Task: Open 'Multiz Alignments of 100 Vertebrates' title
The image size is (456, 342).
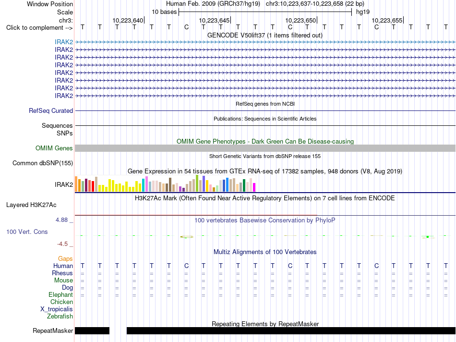Action: (265, 252)
